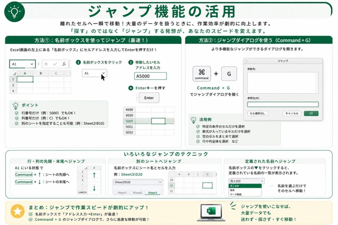This screenshot has height=225, width=338.
Task: Click the check icon beside 数式が入っているセル
Action: (198, 131)
